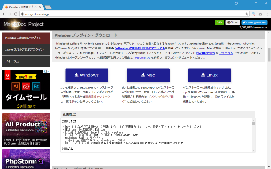
Task: Click the 変更履歴 heading
Action: point(69,114)
